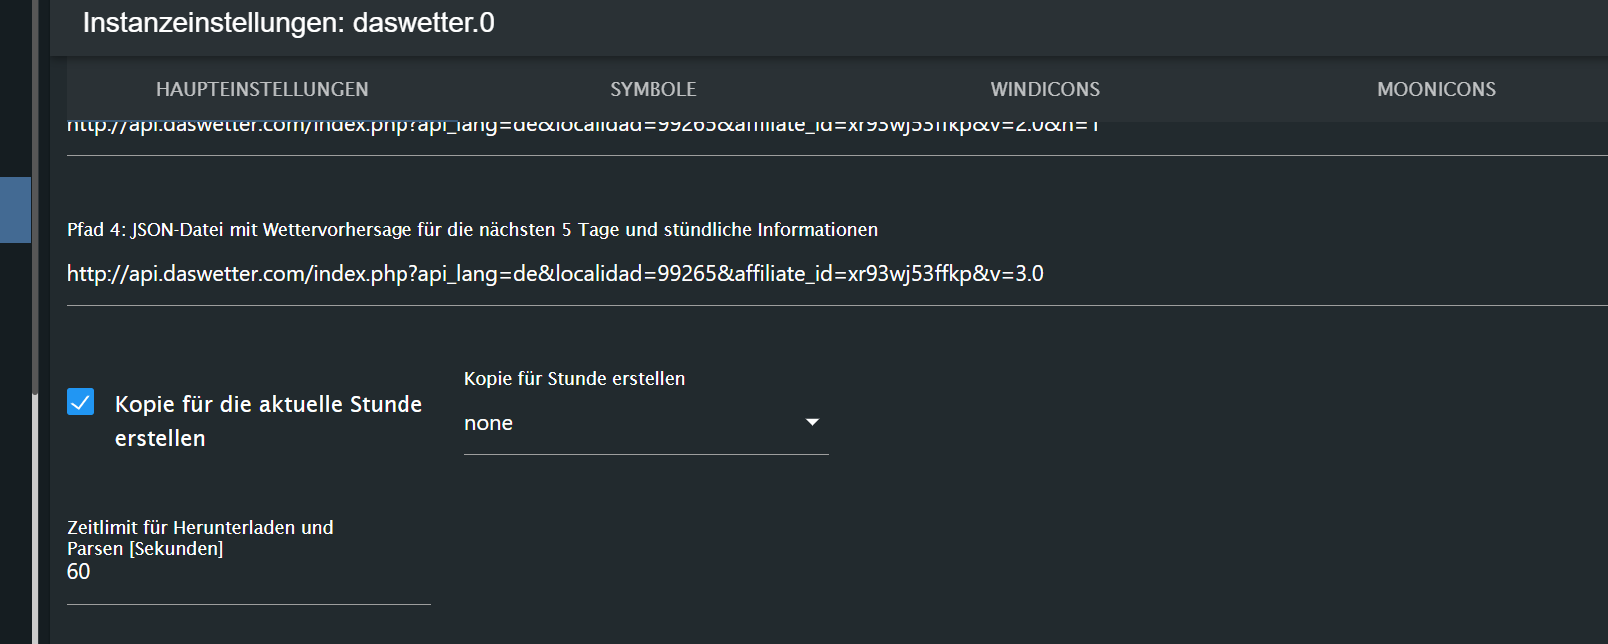Select the value 60 in the timeout field

78,572
